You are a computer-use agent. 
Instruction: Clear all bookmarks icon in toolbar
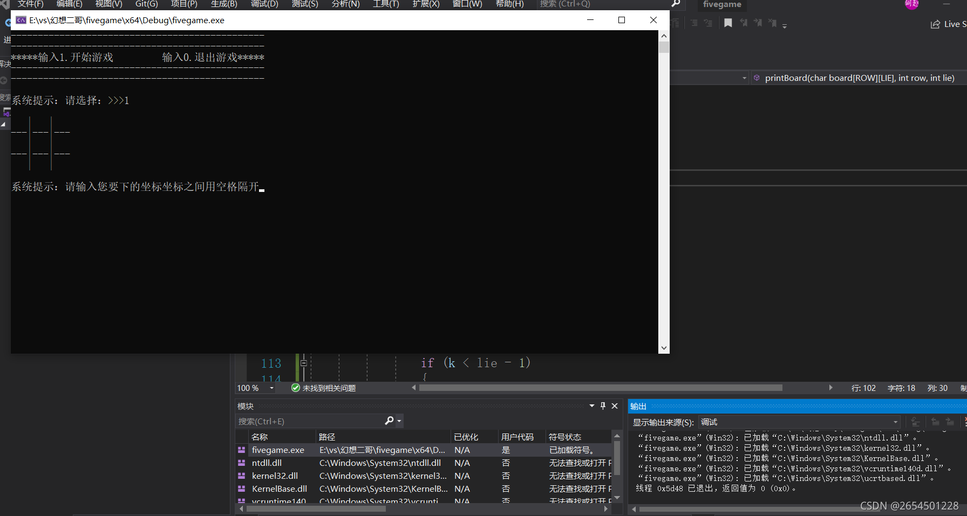(773, 23)
